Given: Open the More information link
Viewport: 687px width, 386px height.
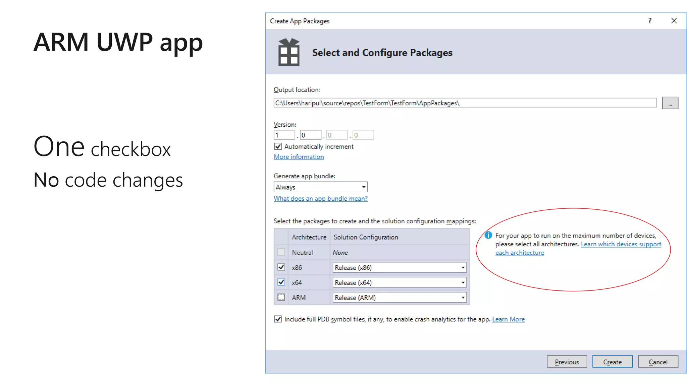Looking at the screenshot, I should click(x=299, y=157).
